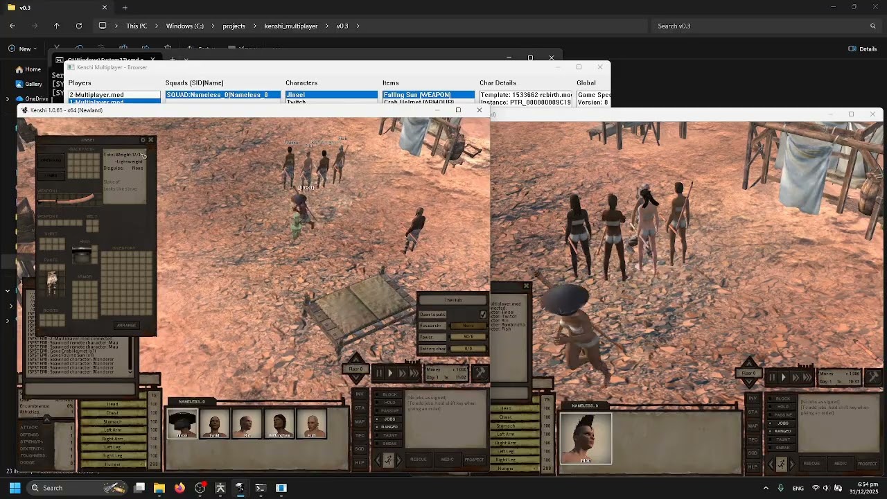This screenshot has height=499, width=887.
Task: Click the Firefox icon in the taskbar
Action: coord(179,488)
